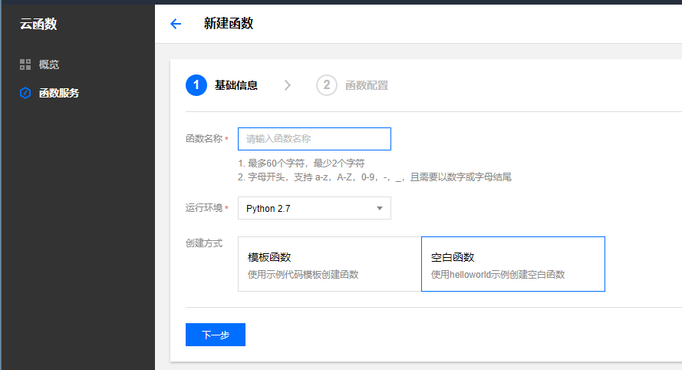The width and height of the screenshot is (682, 370).
Task: Click the 云函数 title in sidebar
Action: tap(38, 24)
